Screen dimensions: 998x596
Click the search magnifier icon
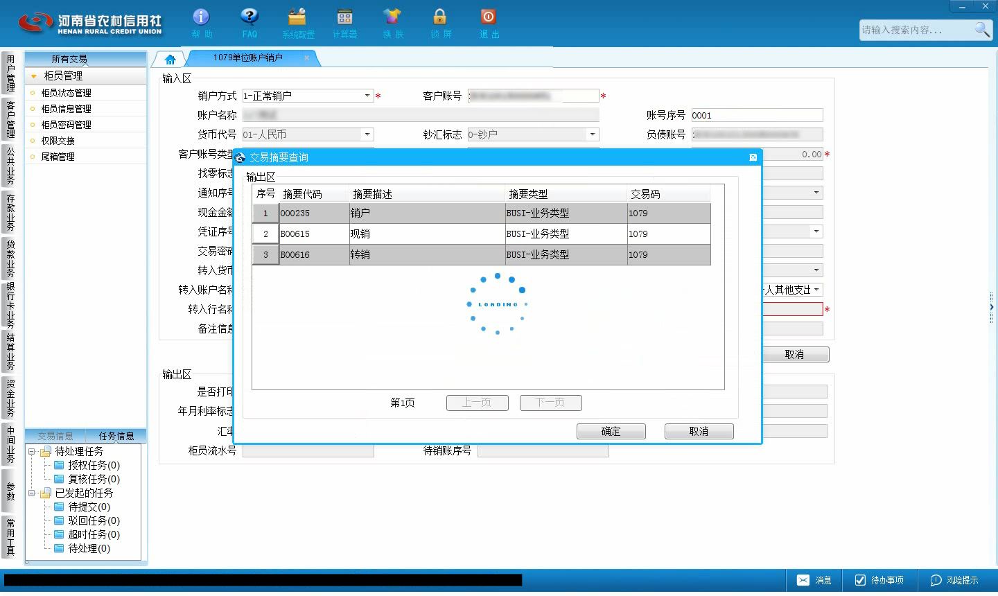click(982, 30)
